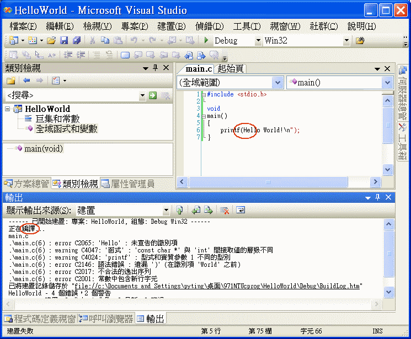Click the Clear All output icon with red X
Viewport: 411px width, 339px height.
(225, 210)
